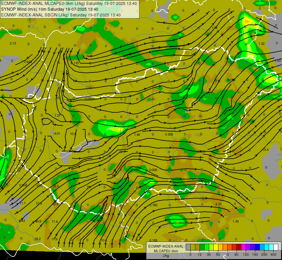
Task: Click the legend tick label '70'
Action: click(x=227, y=255)
